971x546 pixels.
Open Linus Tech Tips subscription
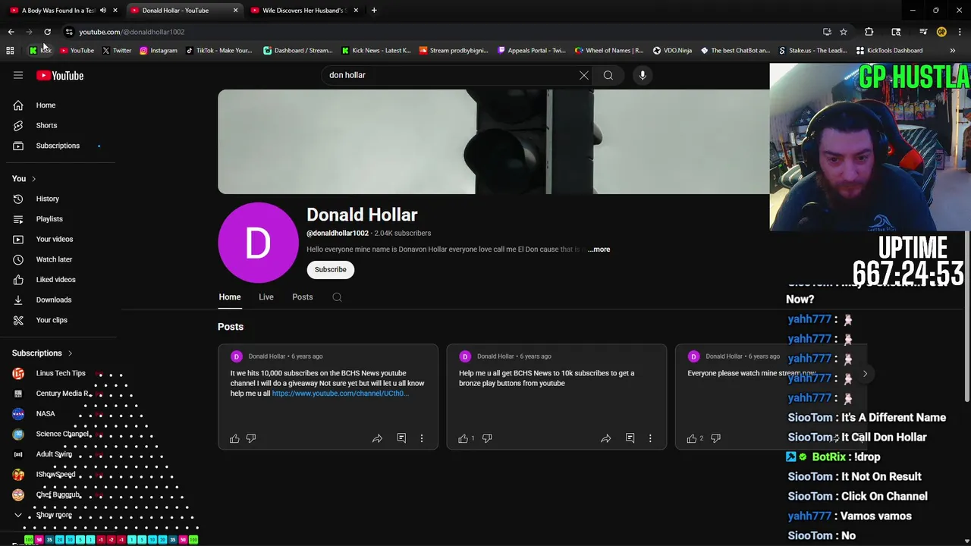[59, 373]
